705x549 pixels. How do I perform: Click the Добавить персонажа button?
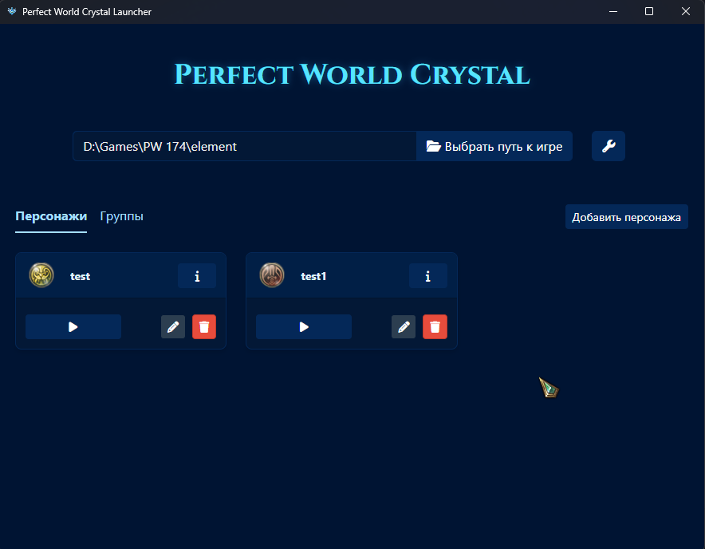pyautogui.click(x=626, y=217)
